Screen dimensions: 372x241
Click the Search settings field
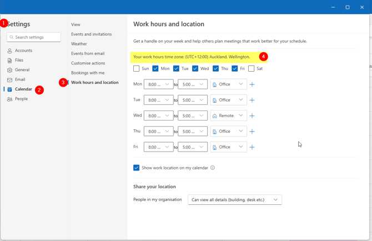[x=34, y=37]
